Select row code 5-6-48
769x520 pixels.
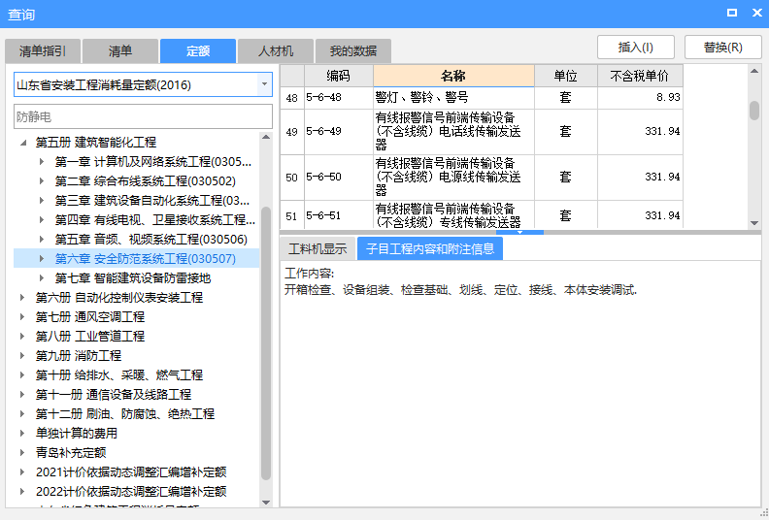tap(339, 98)
